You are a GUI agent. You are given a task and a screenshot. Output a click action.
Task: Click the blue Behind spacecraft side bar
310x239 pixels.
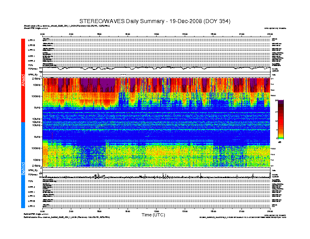pyautogui.click(x=23, y=165)
